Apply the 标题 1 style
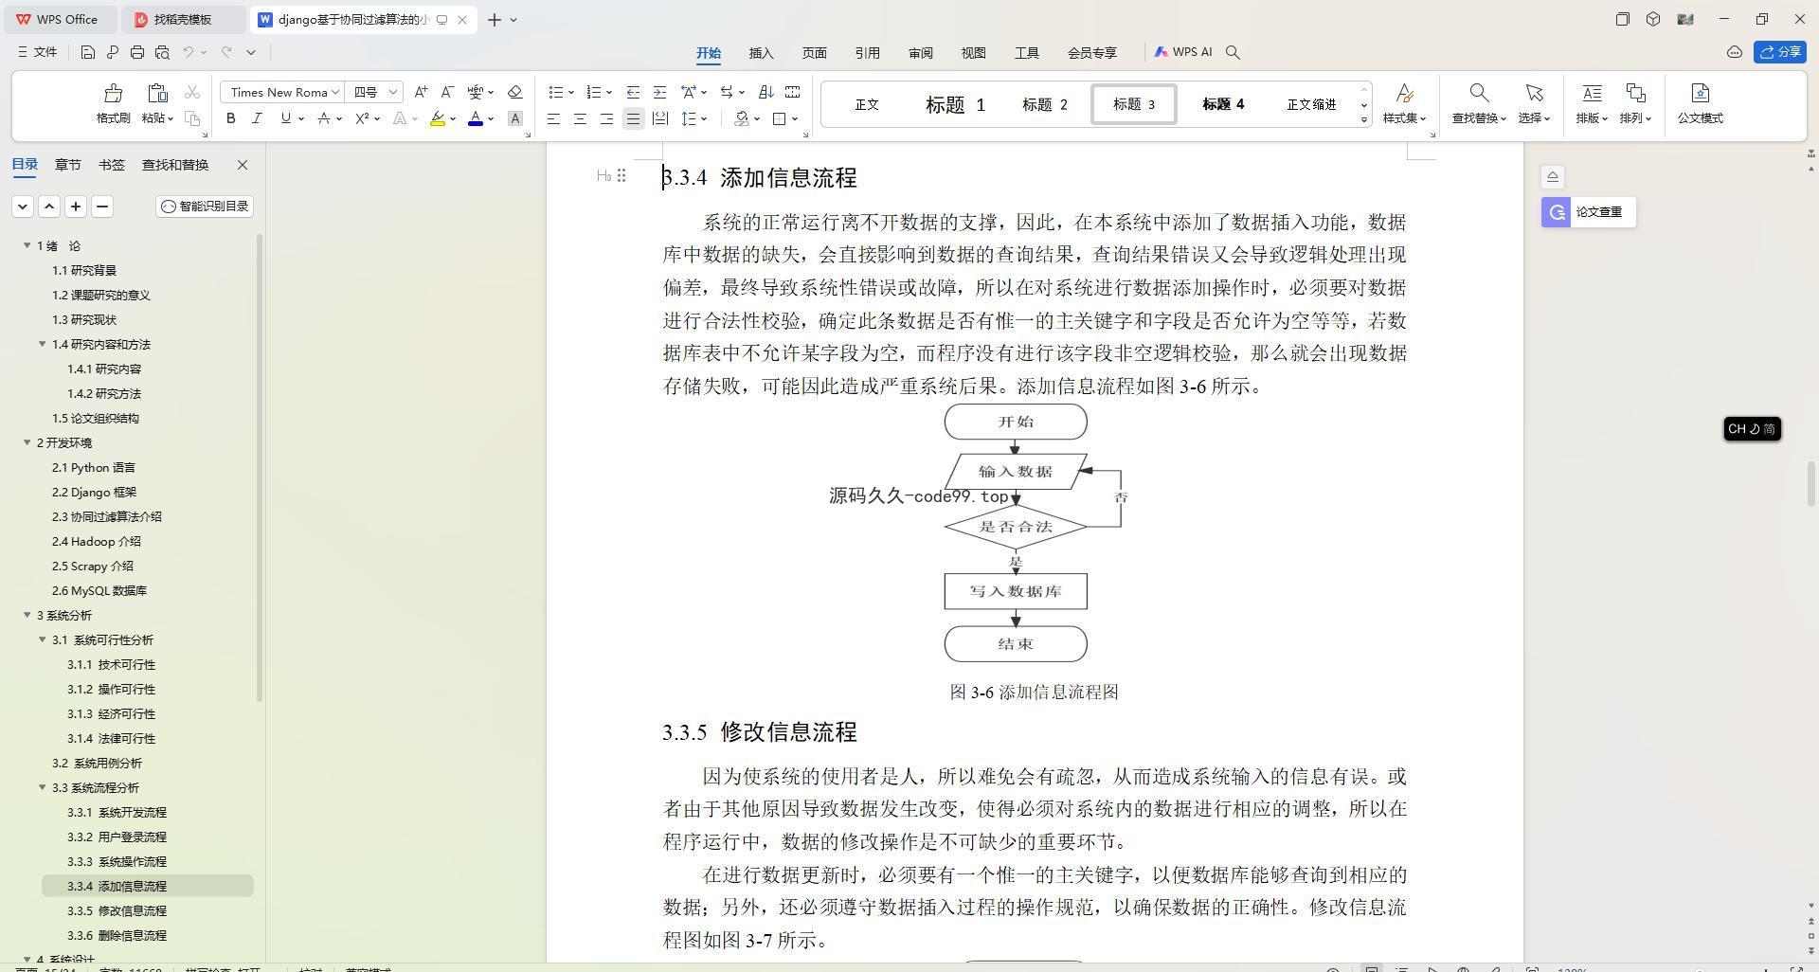Screen dimensions: 1819x972 click(955, 104)
